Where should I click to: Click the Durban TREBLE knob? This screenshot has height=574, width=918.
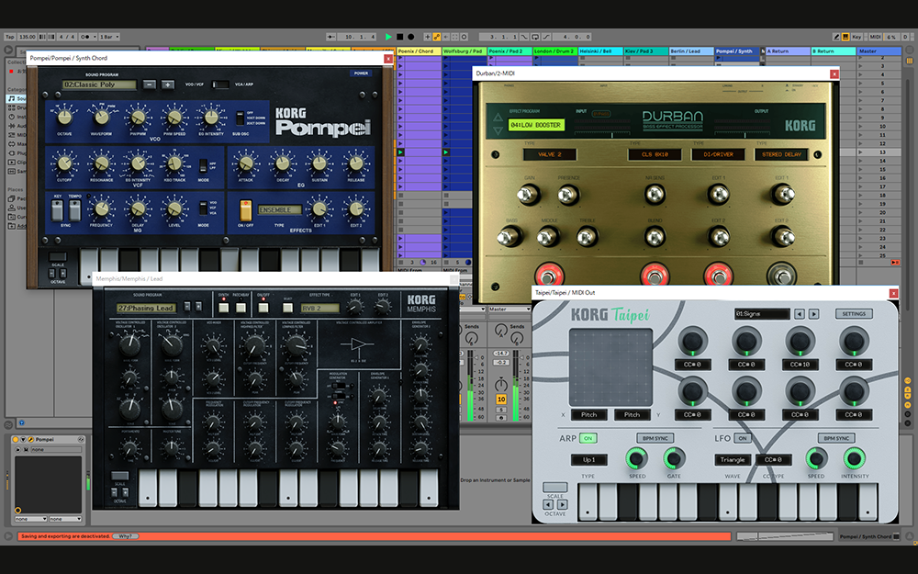pyautogui.click(x=587, y=237)
